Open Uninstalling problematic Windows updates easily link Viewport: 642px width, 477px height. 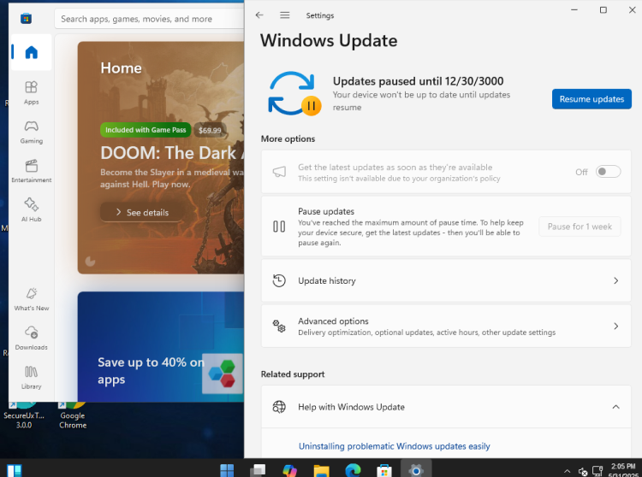(x=394, y=446)
